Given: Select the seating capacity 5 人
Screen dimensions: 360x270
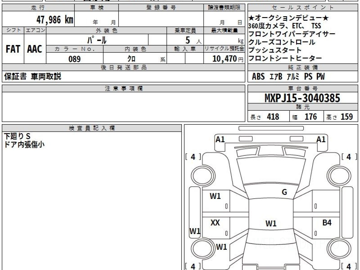Looking at the screenshot, I should [193, 40].
